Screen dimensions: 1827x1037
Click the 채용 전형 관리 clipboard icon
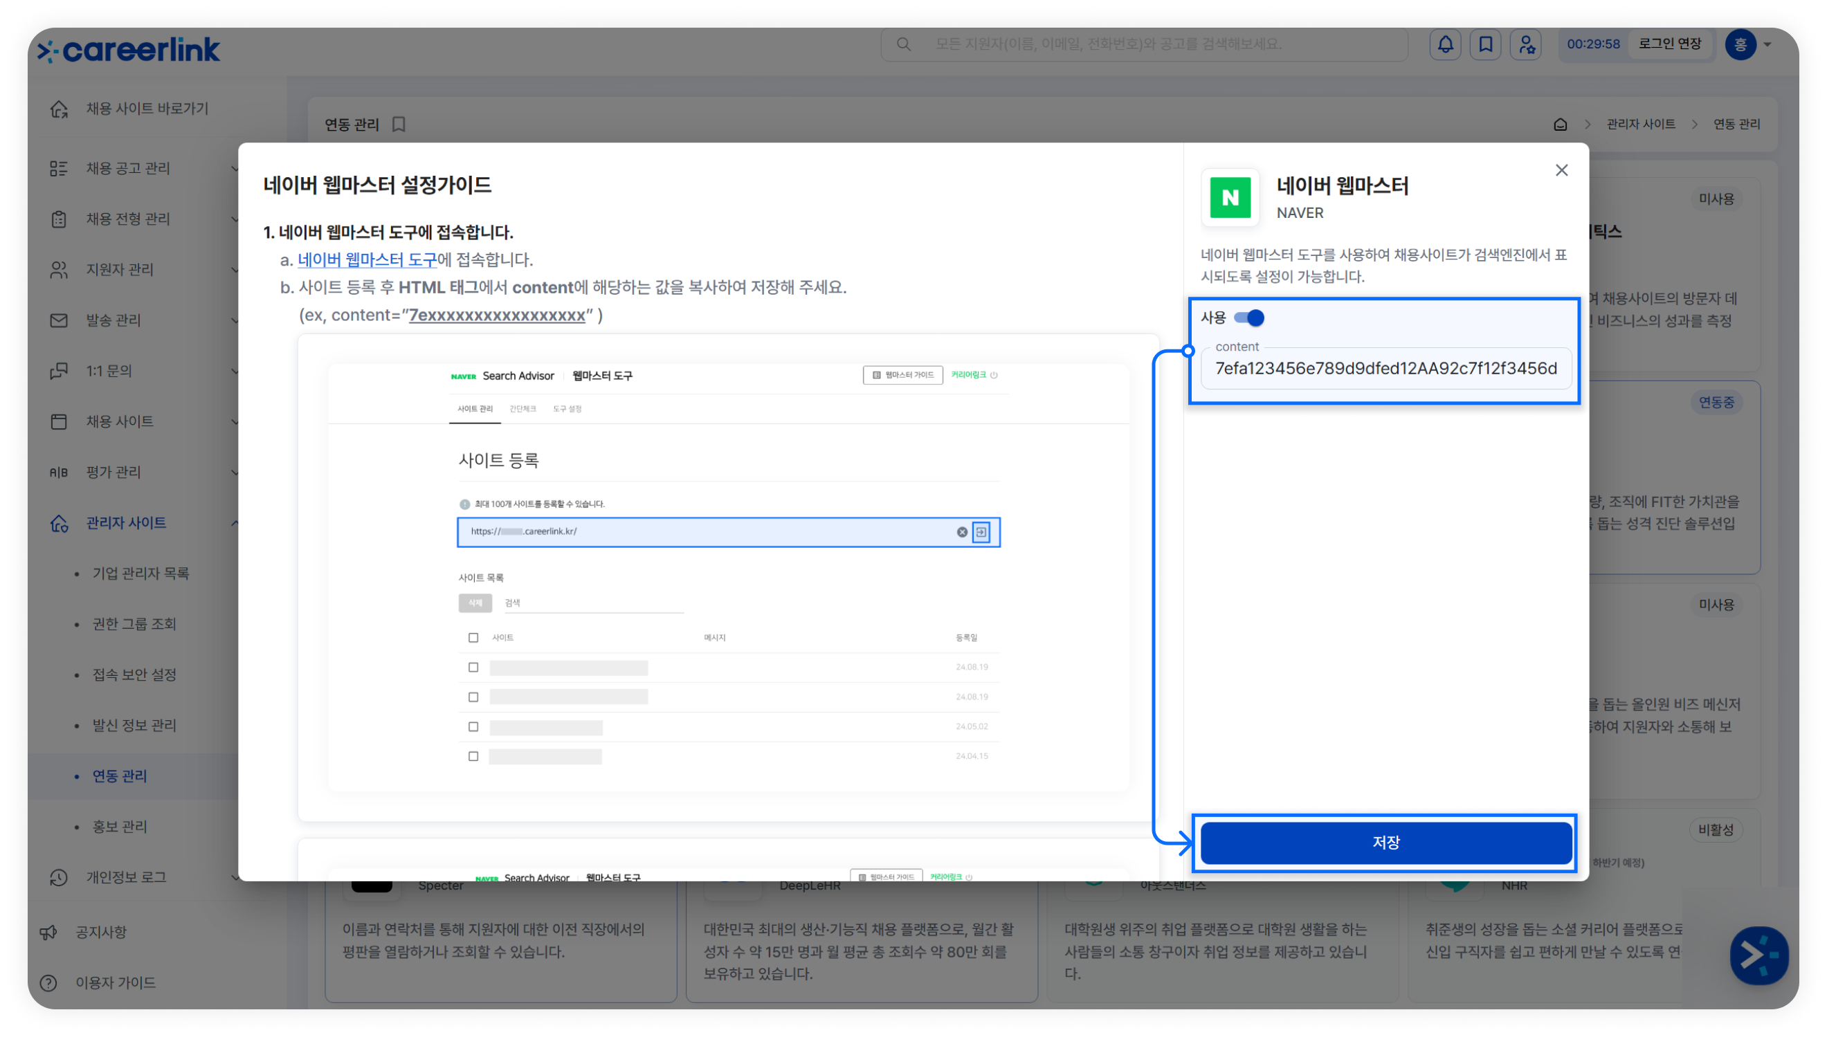point(59,219)
